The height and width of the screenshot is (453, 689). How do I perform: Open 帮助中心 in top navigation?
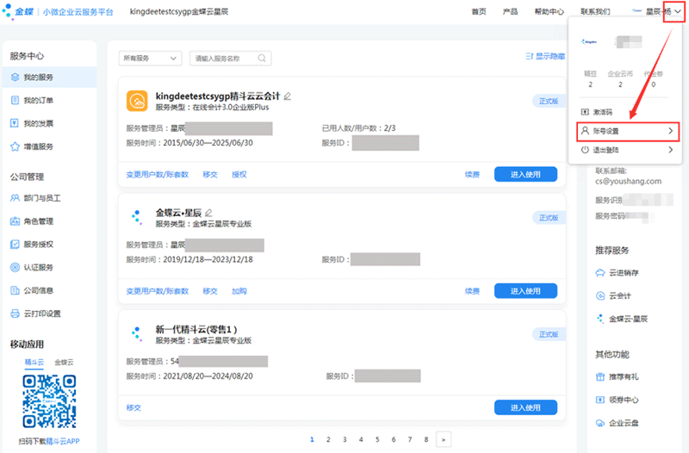pos(549,11)
